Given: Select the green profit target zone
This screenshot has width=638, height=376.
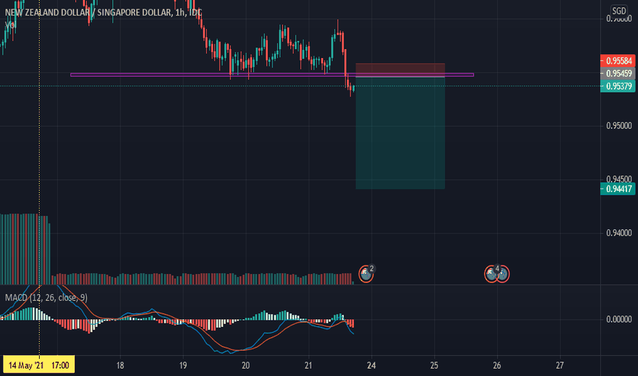Looking at the screenshot, I should 400,133.
